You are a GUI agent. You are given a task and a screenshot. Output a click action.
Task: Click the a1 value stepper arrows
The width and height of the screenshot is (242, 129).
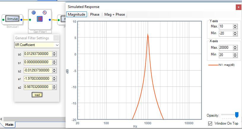(54, 79)
